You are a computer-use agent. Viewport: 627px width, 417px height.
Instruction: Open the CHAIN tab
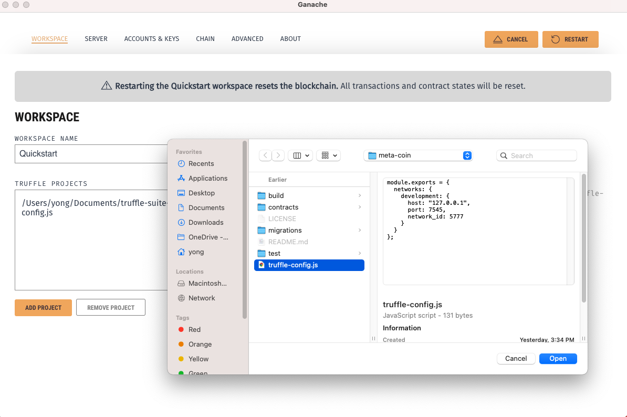click(x=205, y=39)
